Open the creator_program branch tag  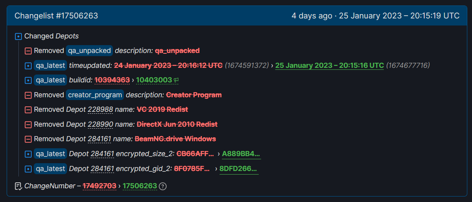click(95, 95)
